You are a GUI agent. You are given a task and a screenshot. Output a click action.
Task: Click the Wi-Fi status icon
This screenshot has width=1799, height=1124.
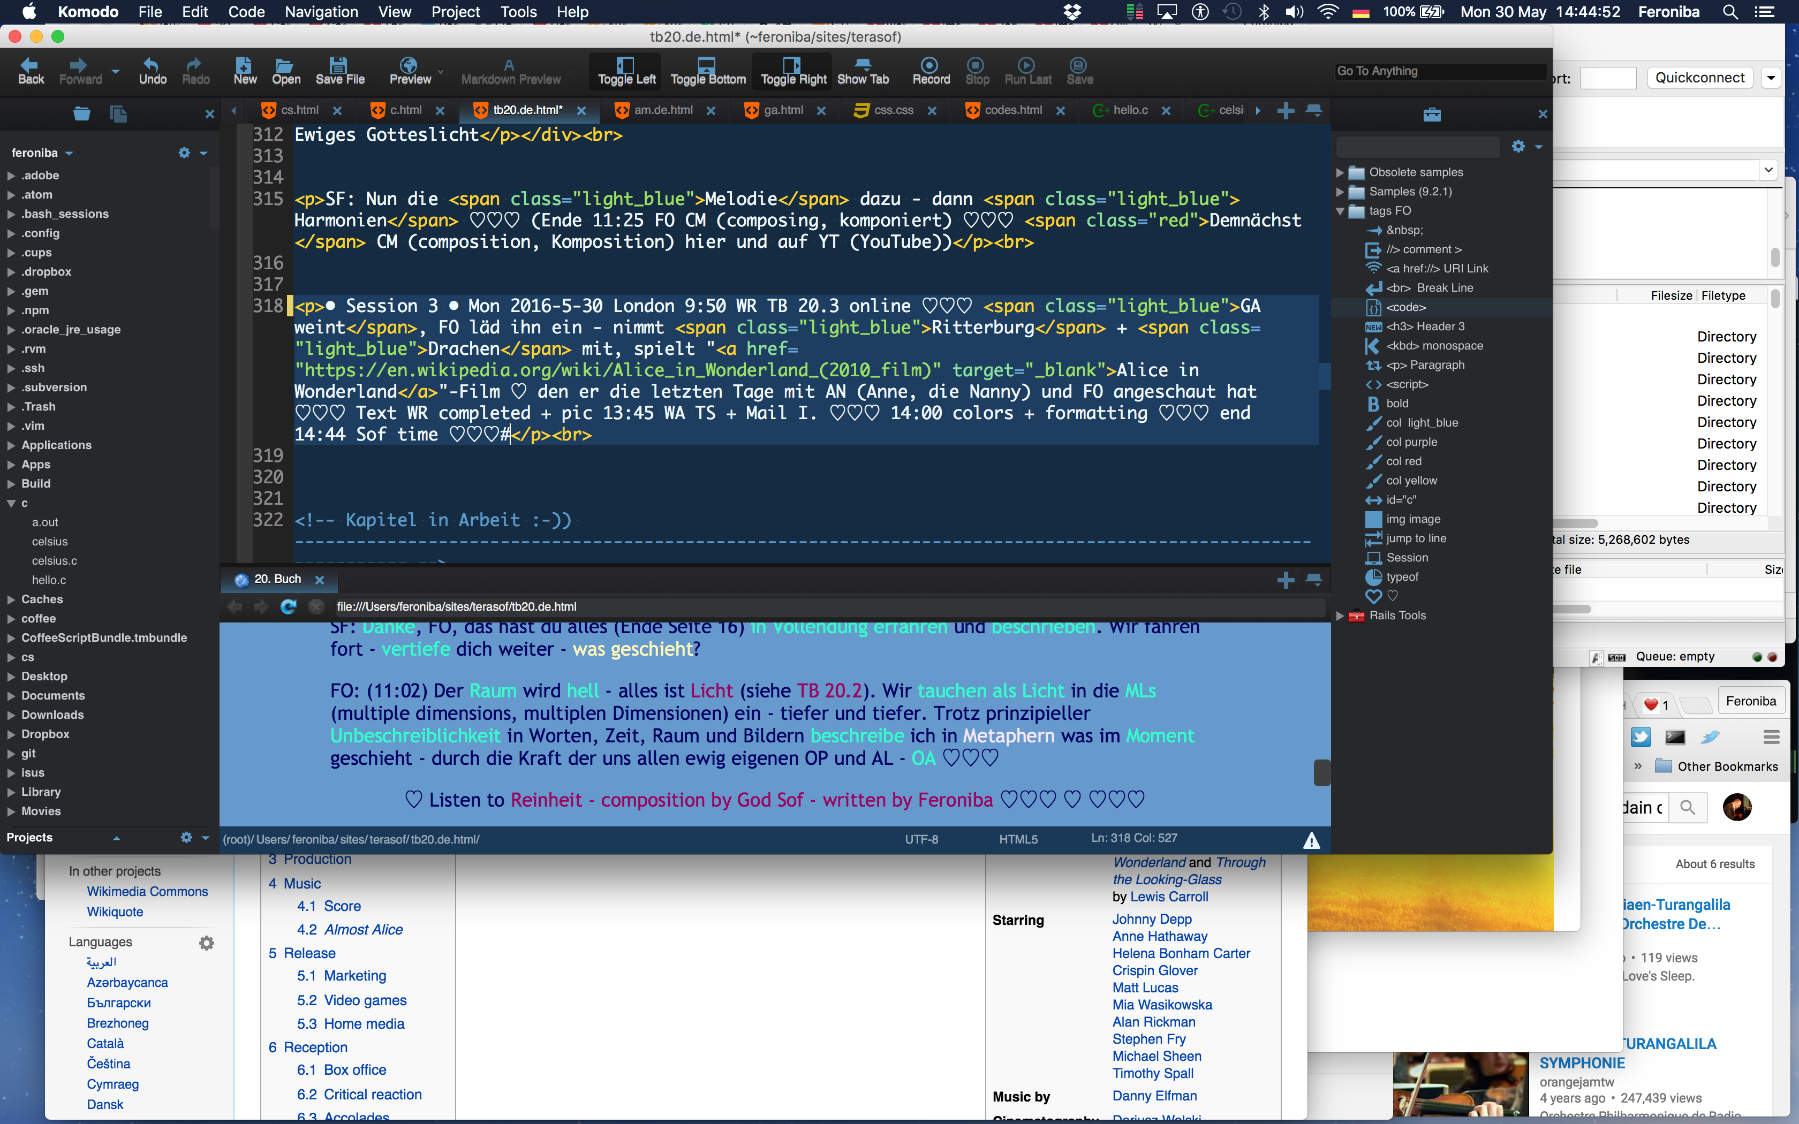[1328, 12]
